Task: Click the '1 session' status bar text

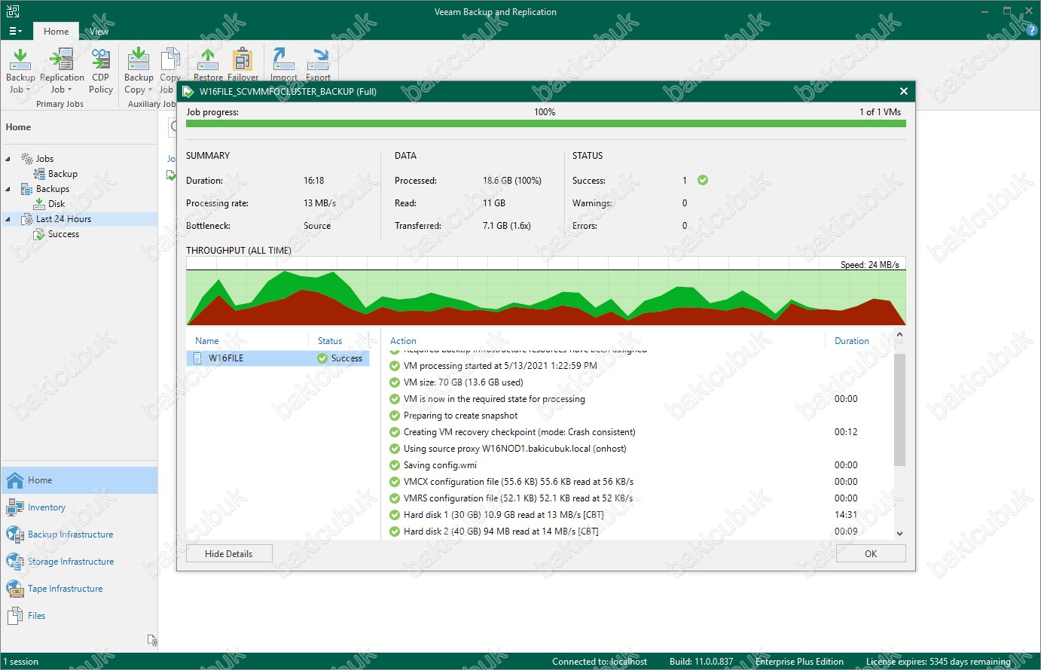Action: [21, 662]
